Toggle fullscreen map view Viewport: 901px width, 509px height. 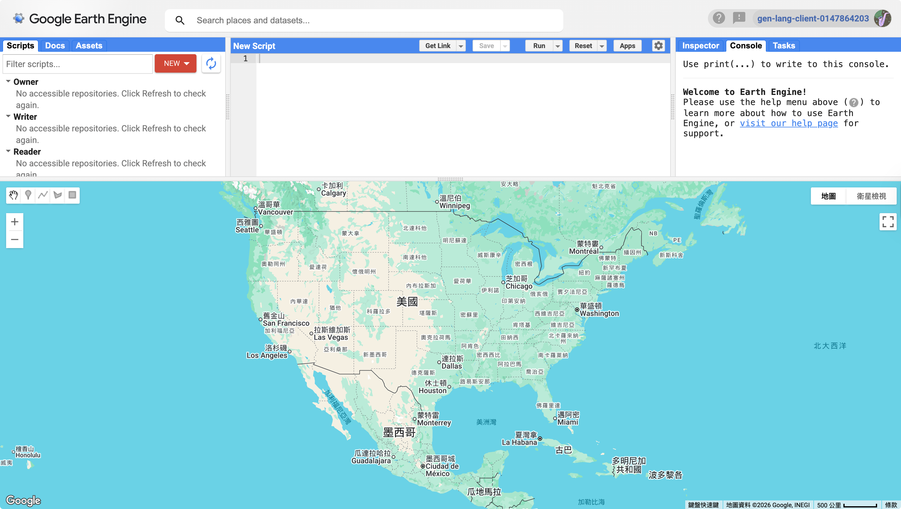tap(888, 222)
